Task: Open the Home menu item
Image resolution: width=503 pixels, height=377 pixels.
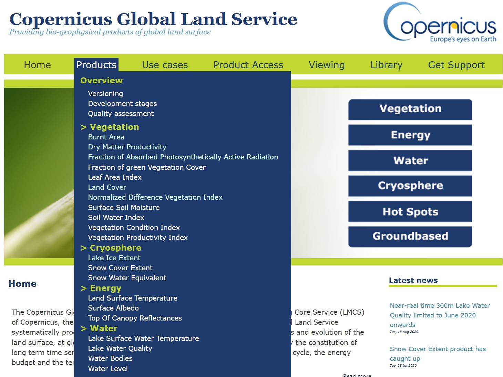Action: (x=37, y=65)
